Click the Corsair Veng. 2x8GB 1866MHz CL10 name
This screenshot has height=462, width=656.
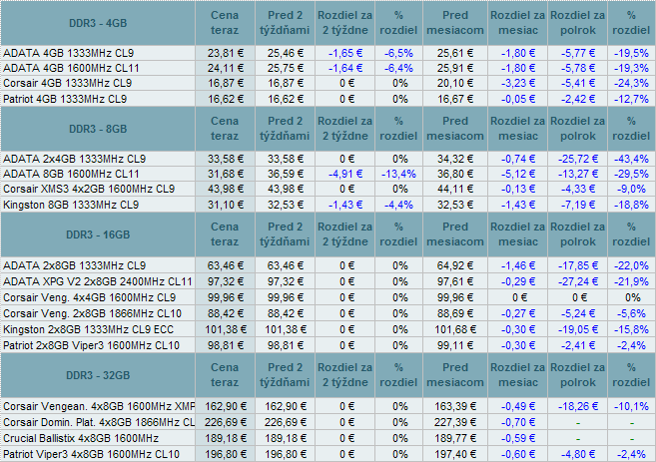tap(92, 313)
